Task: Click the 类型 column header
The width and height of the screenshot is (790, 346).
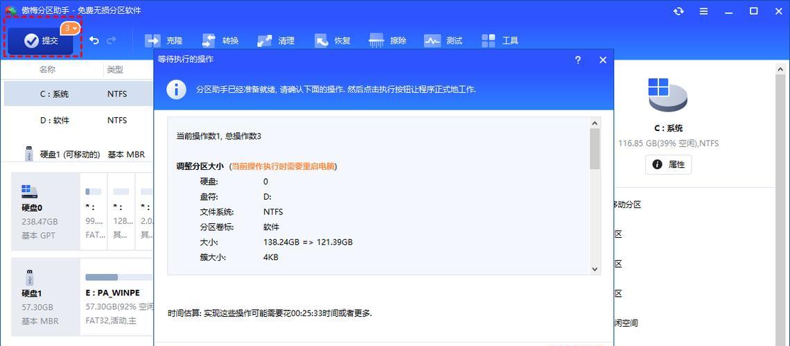Action: click(115, 69)
